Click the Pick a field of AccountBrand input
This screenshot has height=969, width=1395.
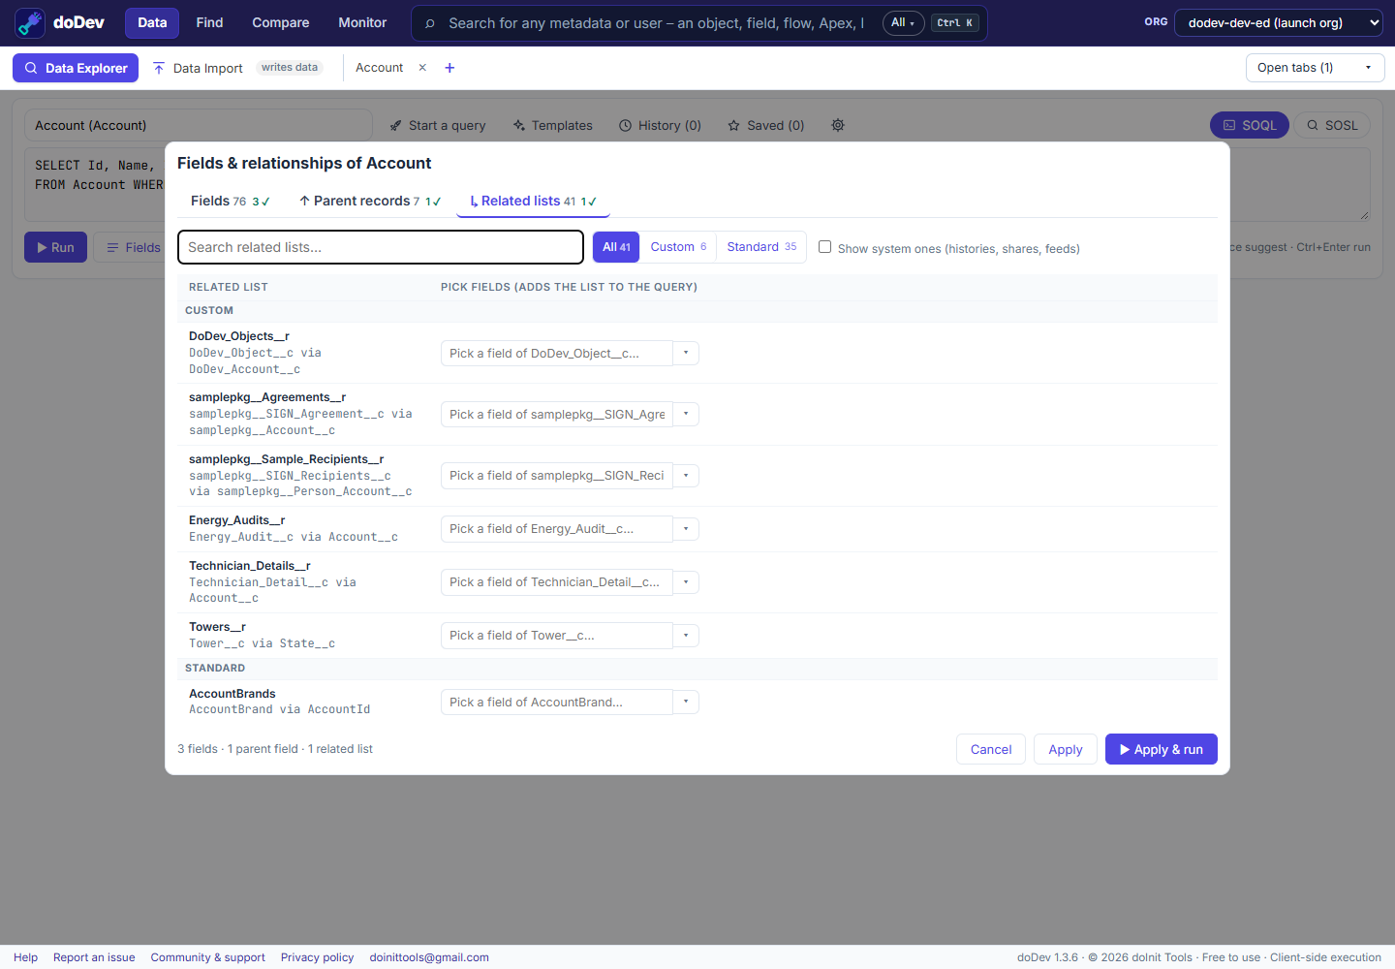pyautogui.click(x=557, y=702)
